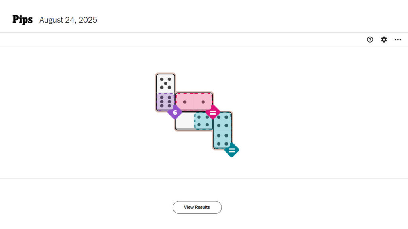
Task: Click the left pink one-pip cell
Action: click(184, 102)
